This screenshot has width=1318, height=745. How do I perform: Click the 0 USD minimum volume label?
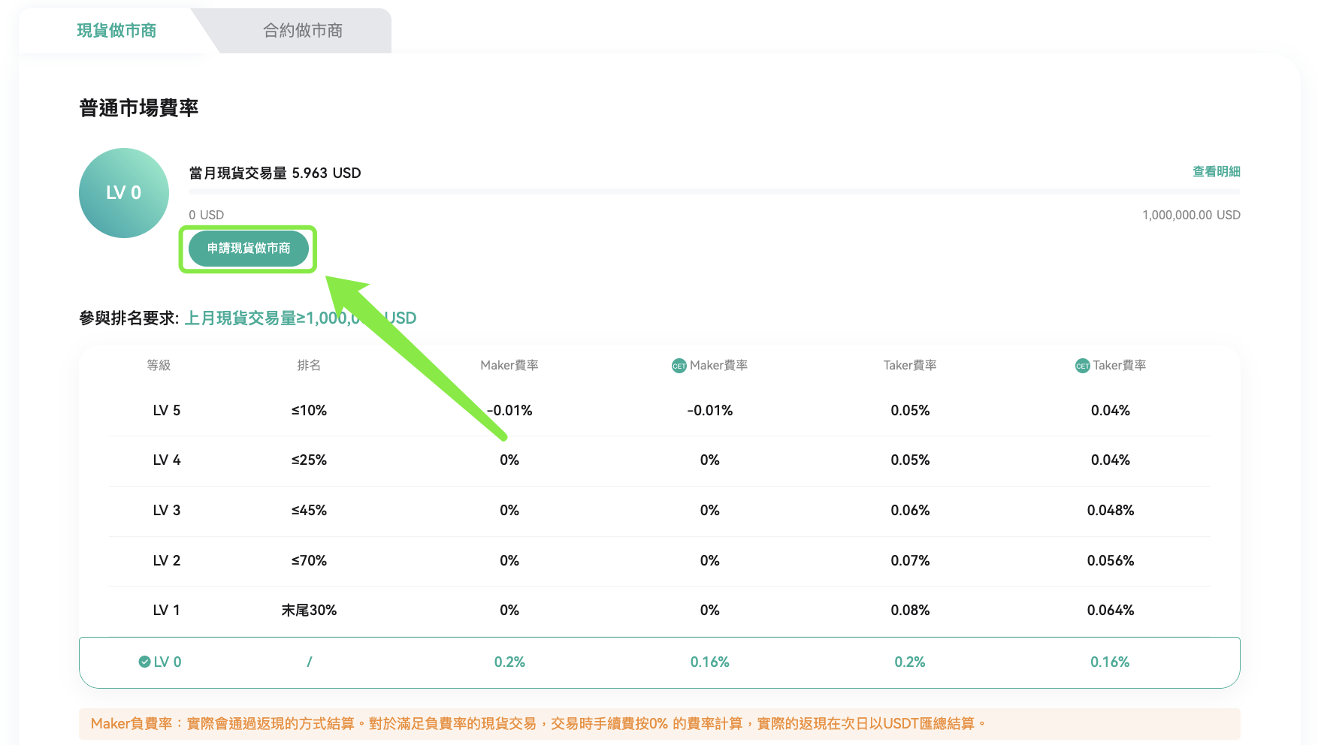pos(207,216)
